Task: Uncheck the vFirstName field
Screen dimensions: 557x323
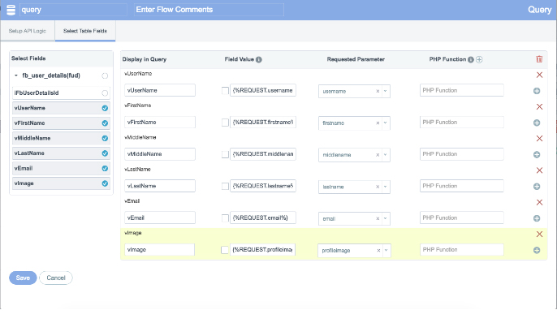Action: click(x=105, y=123)
